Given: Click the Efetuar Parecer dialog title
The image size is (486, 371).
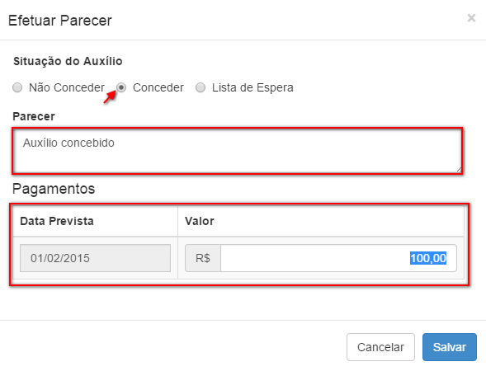Looking at the screenshot, I should [x=60, y=21].
